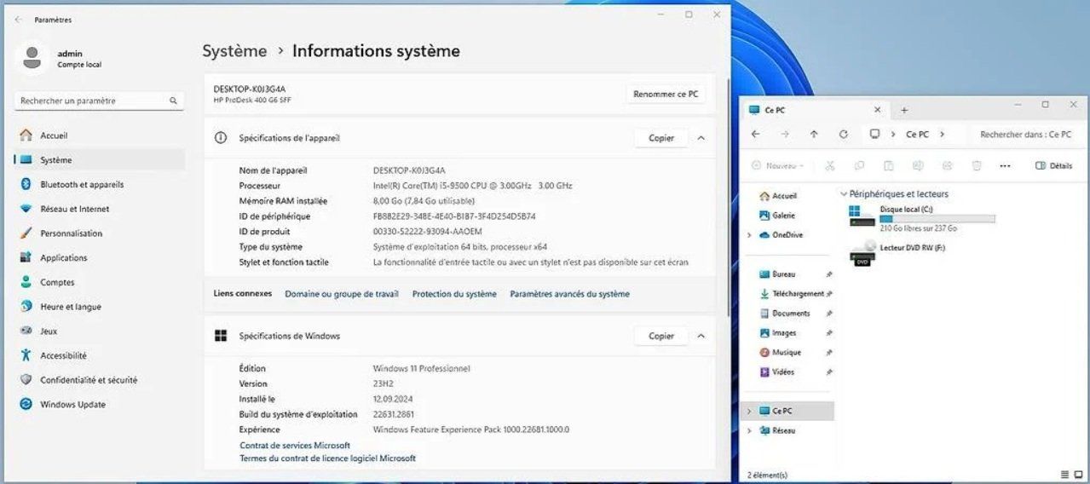Viewport: 1090px width, 484px height.
Task: Click the Disque local (C:) capacity bar
Action: click(937, 219)
